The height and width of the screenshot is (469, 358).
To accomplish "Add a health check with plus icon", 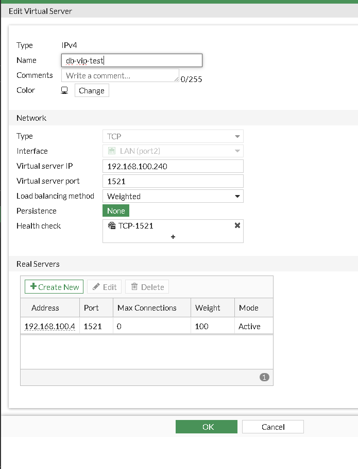I will pyautogui.click(x=173, y=237).
